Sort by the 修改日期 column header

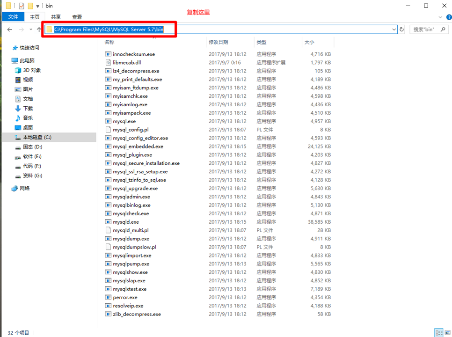point(218,42)
